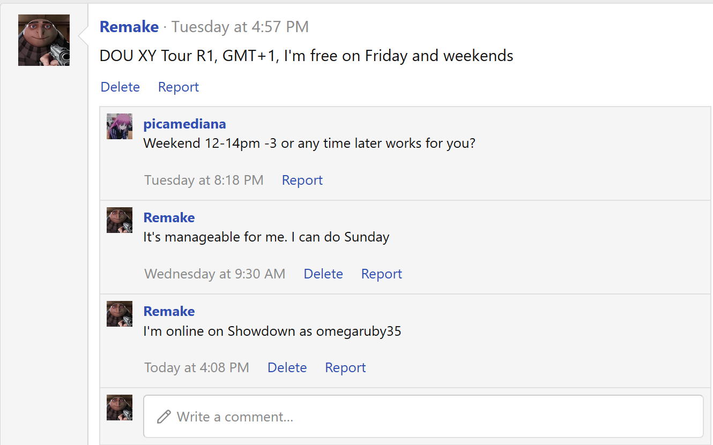Focus the 'Write a comment...' field

(x=424, y=417)
